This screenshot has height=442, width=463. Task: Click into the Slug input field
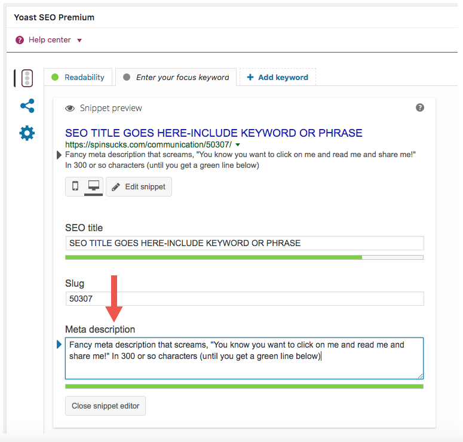pyautogui.click(x=244, y=299)
